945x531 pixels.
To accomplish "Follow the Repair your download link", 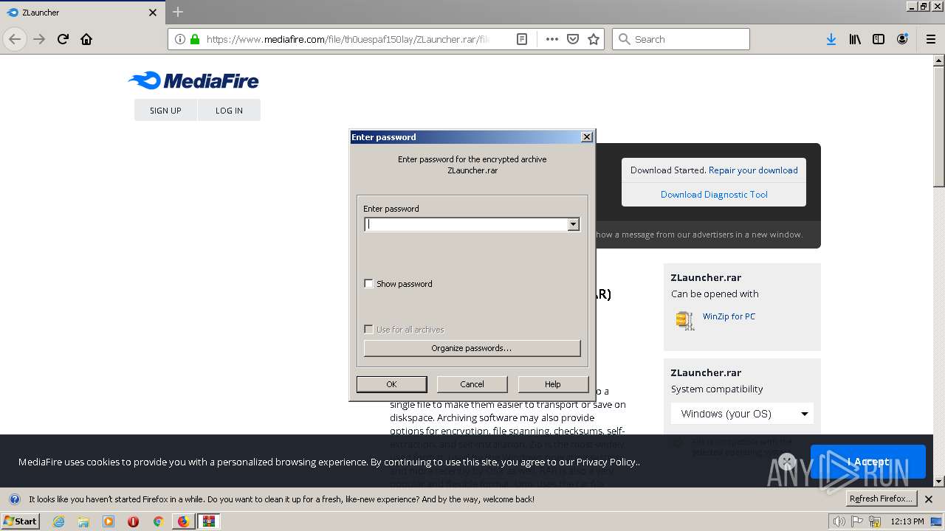I will coord(753,170).
